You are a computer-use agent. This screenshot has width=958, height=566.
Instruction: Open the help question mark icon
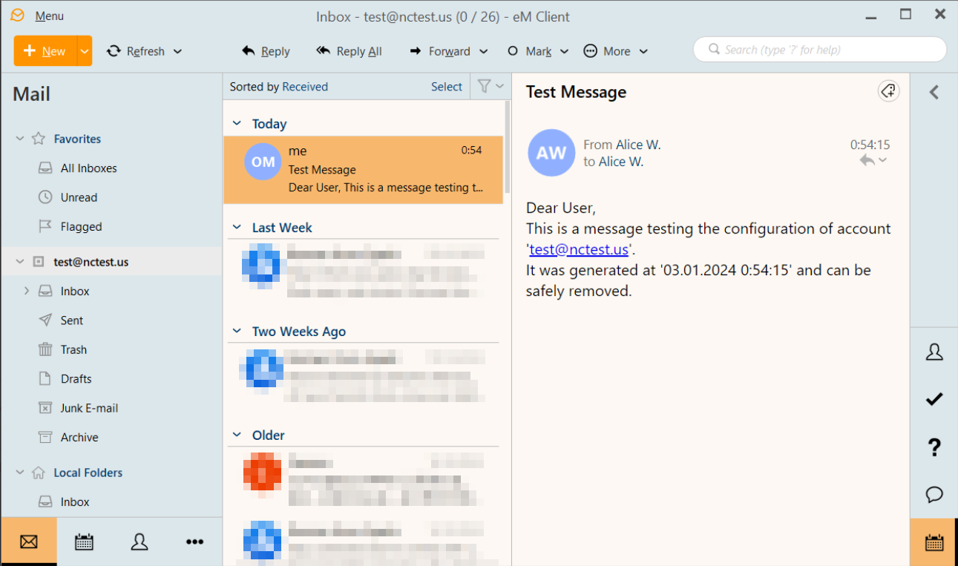tap(934, 447)
